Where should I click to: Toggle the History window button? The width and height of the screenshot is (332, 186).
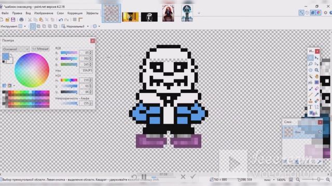click(307, 12)
